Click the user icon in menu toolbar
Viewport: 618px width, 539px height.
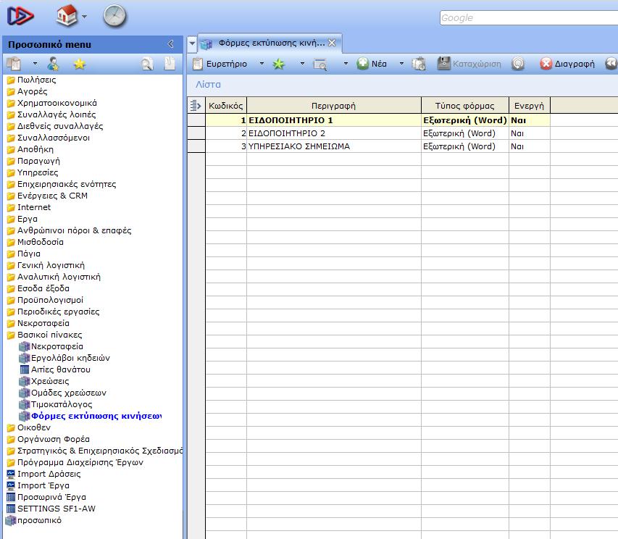(53, 64)
